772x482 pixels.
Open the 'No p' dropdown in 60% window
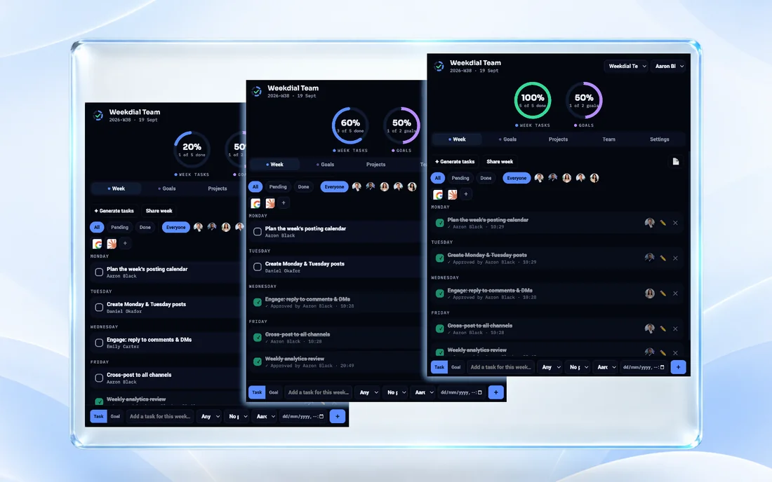396,392
